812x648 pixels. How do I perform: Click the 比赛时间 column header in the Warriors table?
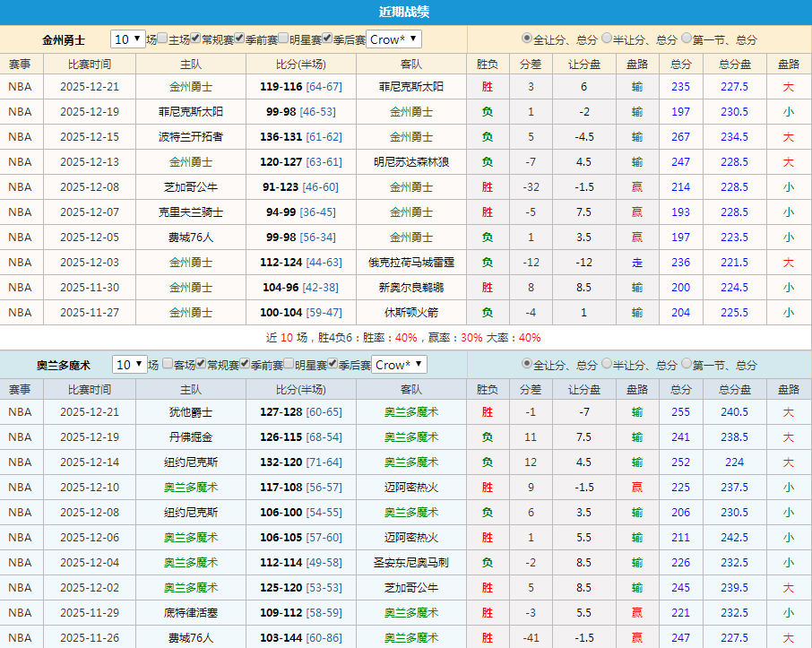(90, 63)
